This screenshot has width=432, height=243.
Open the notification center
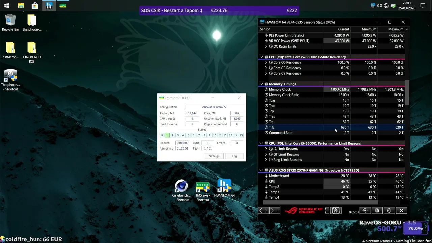click(x=423, y=5)
